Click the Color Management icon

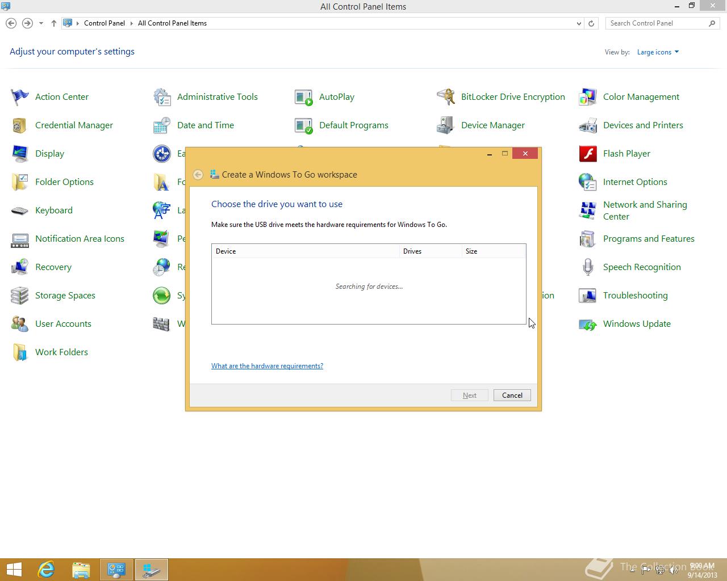point(588,97)
